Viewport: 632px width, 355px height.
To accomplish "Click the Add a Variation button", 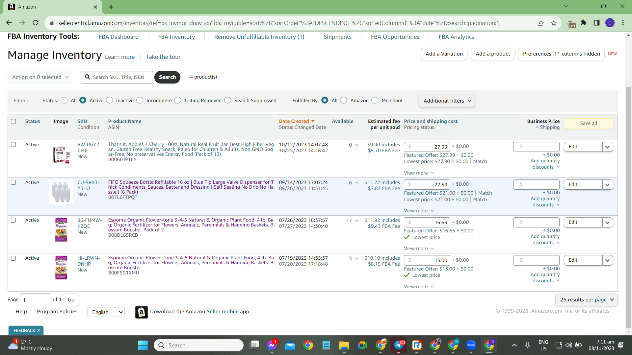I will coord(444,54).
